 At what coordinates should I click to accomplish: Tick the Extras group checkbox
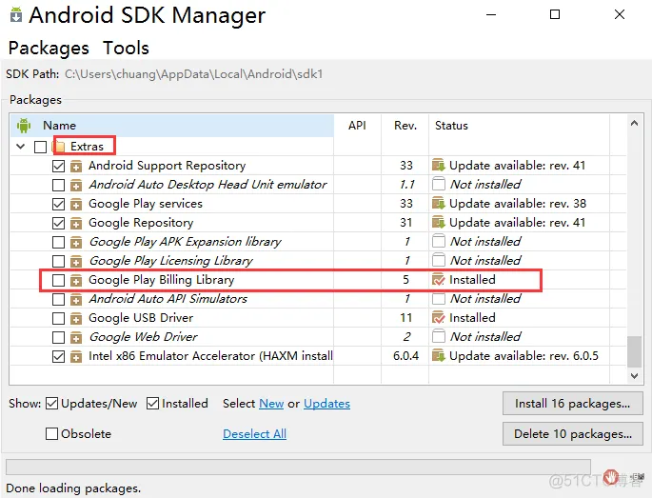40,147
